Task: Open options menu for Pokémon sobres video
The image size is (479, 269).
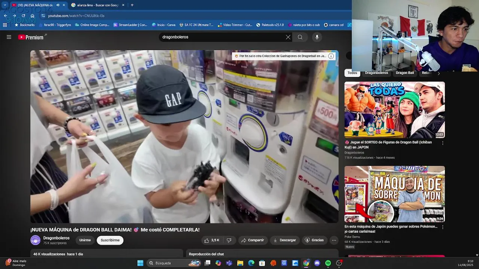Action: (443, 227)
